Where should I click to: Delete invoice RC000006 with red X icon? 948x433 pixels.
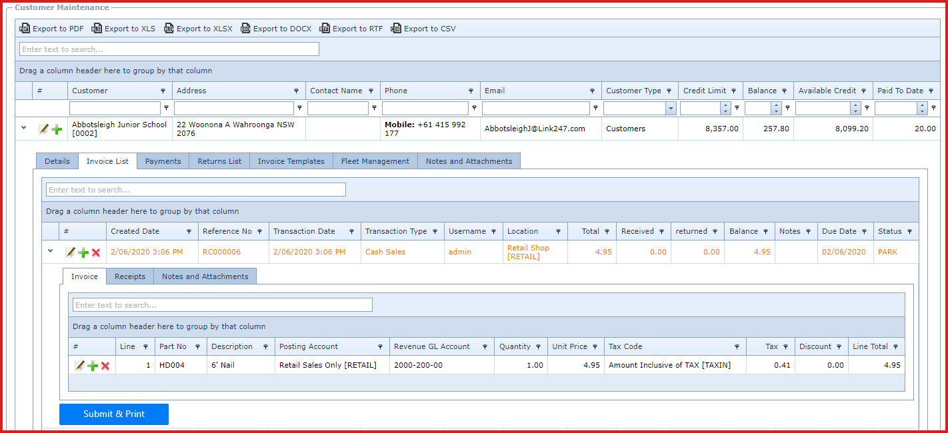[96, 252]
